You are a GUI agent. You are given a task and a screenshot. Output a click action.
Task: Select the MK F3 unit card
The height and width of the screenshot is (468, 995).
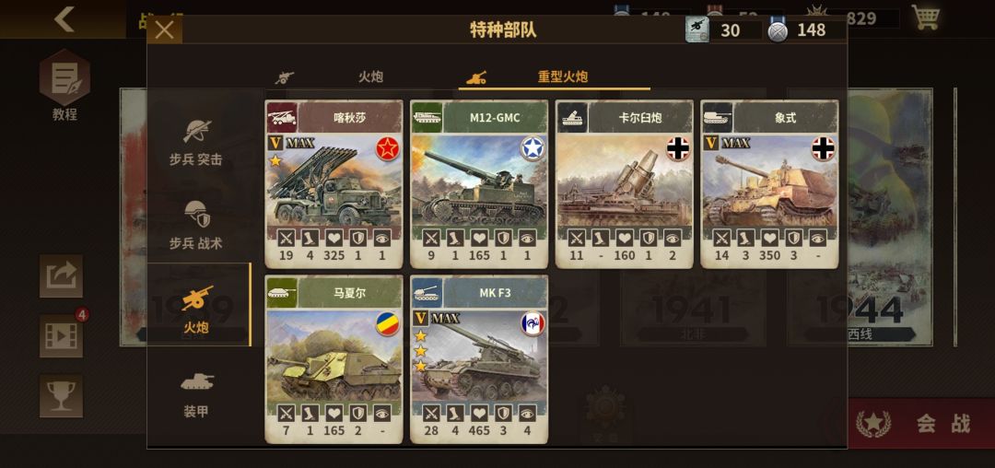coord(479,359)
